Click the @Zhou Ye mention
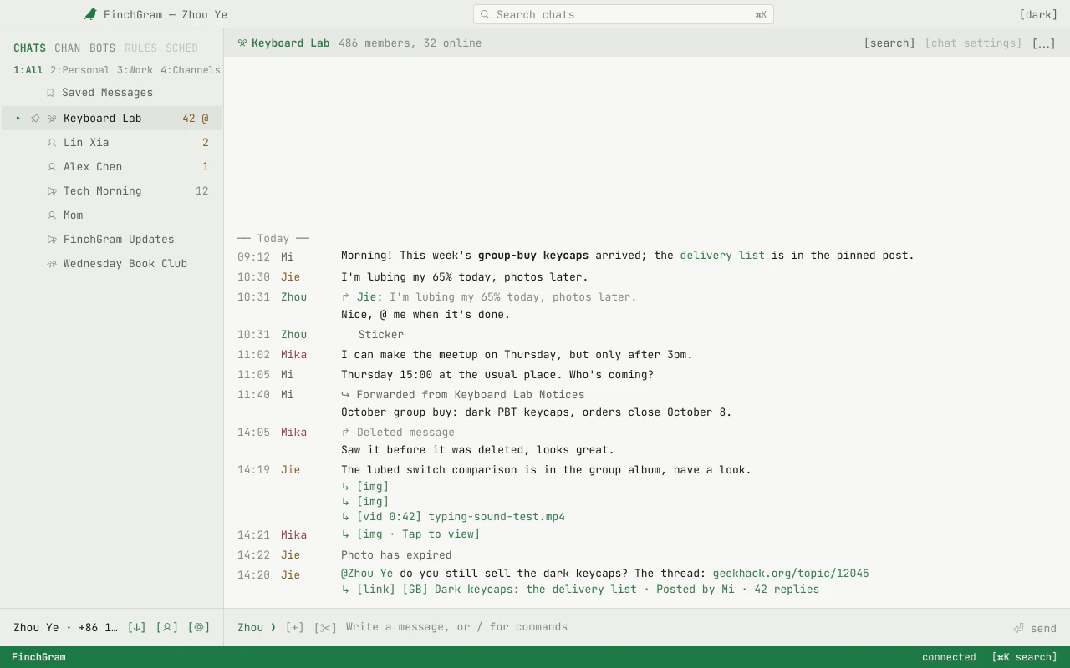The width and height of the screenshot is (1070, 668). pyautogui.click(x=367, y=574)
